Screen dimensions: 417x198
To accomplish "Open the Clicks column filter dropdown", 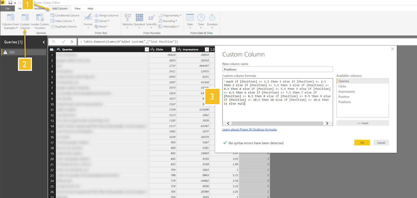I will click(174, 49).
